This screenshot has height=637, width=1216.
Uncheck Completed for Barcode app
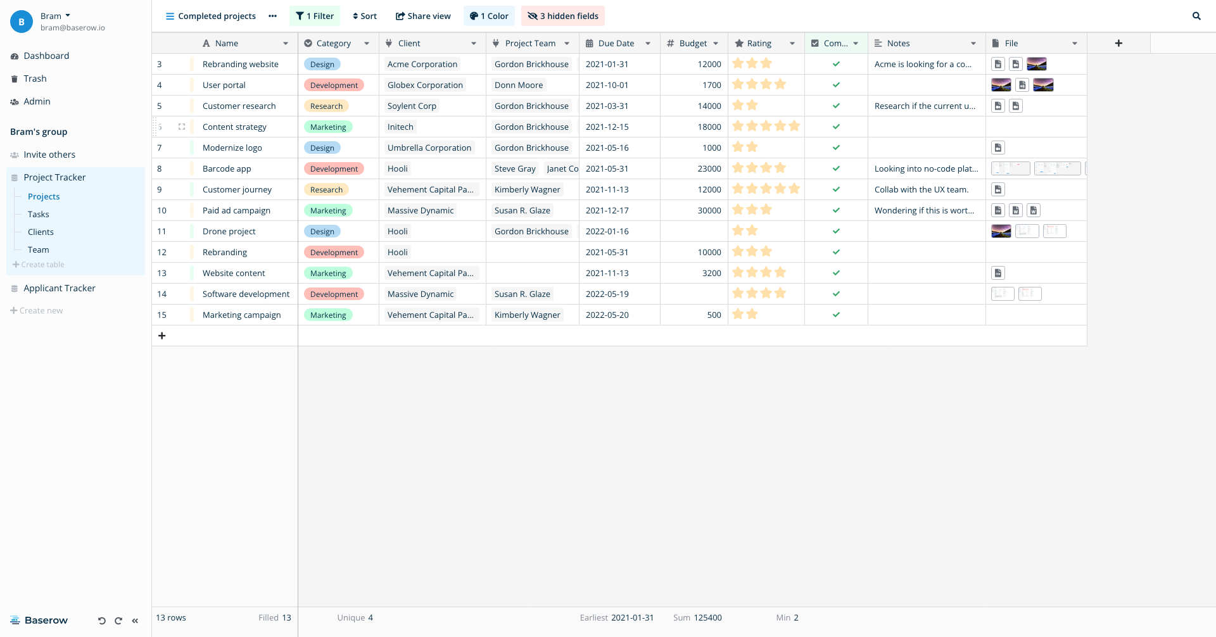(836, 168)
